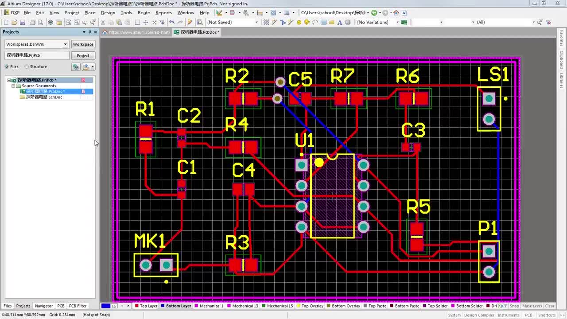Click the Cut scissors icon
567x319 pixels.
(x=102, y=22)
